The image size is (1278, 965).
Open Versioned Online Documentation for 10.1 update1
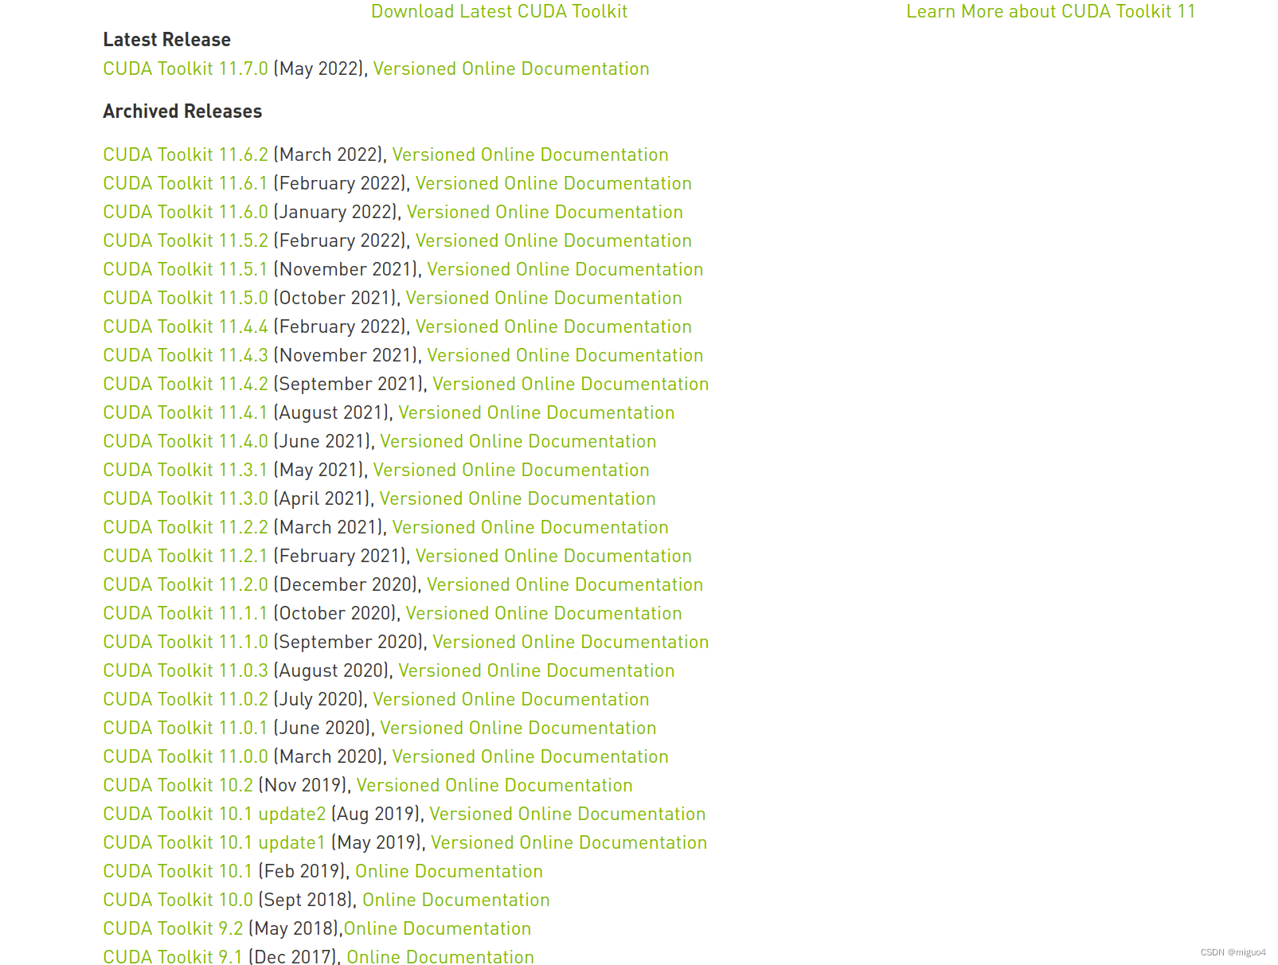click(x=569, y=842)
